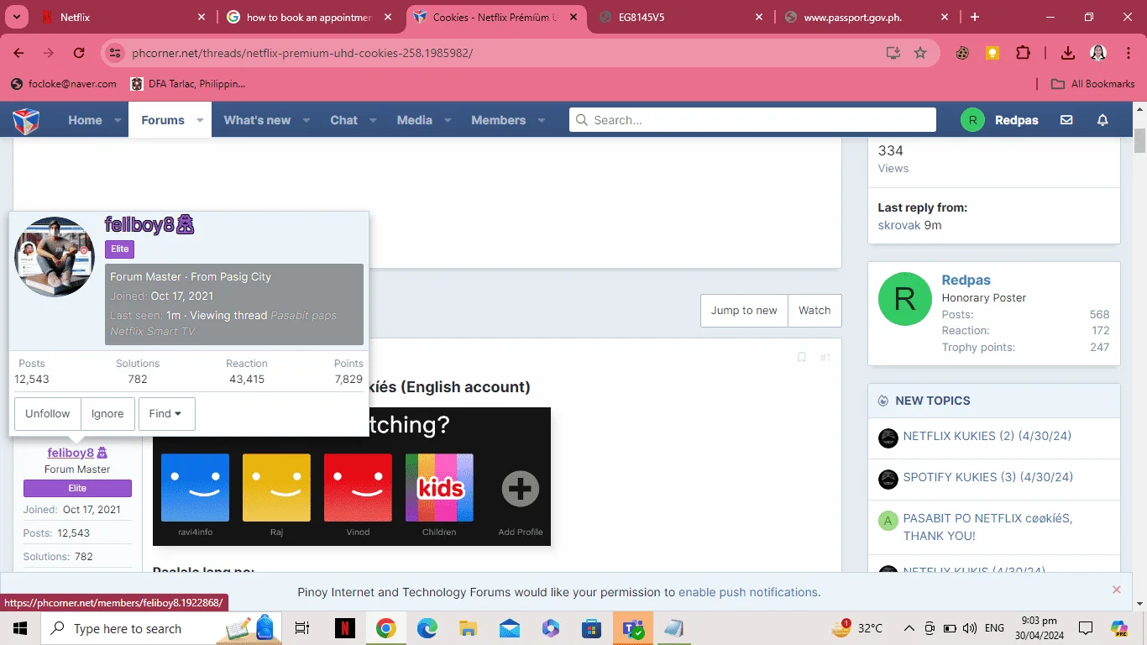The image size is (1147, 645).
Task: Click the browser forward arrow
Action: (49, 53)
